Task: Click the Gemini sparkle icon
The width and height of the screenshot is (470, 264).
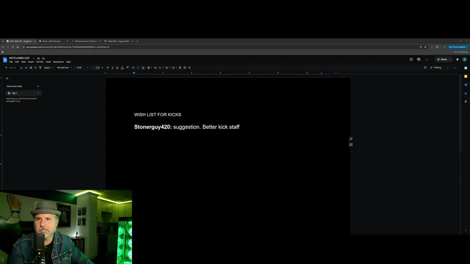Action: (x=458, y=59)
